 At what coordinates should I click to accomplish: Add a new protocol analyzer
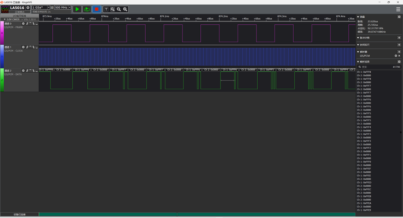(x=399, y=52)
